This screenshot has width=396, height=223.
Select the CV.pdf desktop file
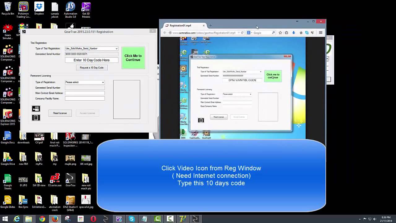[x=39, y=137]
